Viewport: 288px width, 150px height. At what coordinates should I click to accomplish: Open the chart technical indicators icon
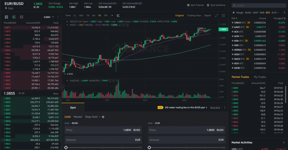click(x=118, y=16)
